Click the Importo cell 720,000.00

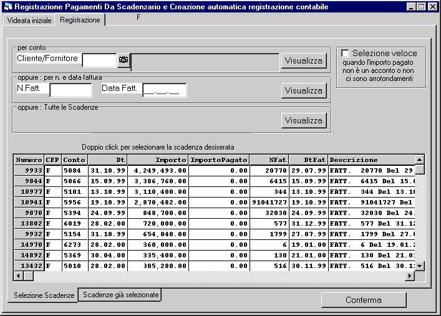tap(158, 224)
